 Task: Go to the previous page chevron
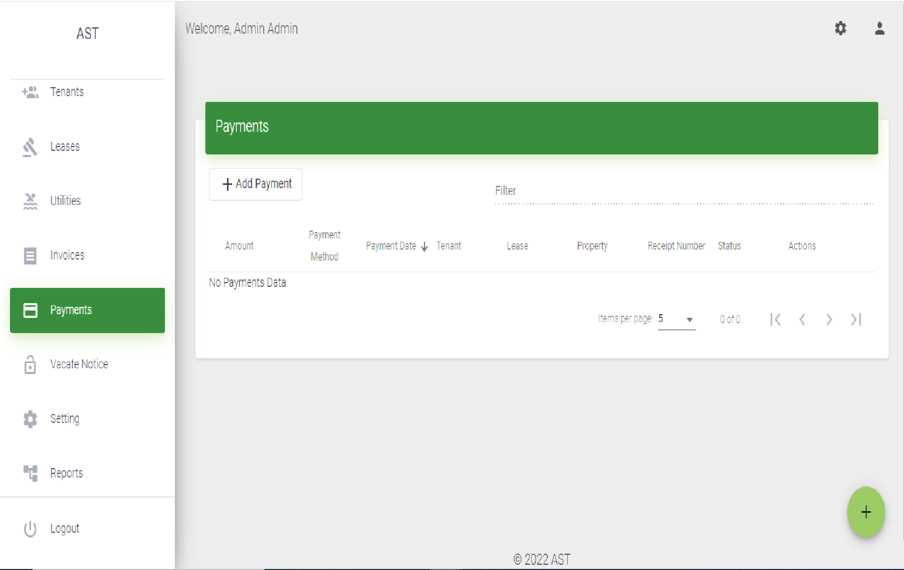point(802,319)
